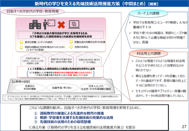
Task: Click circled number ① in summary box
Action: (x=36, y=113)
